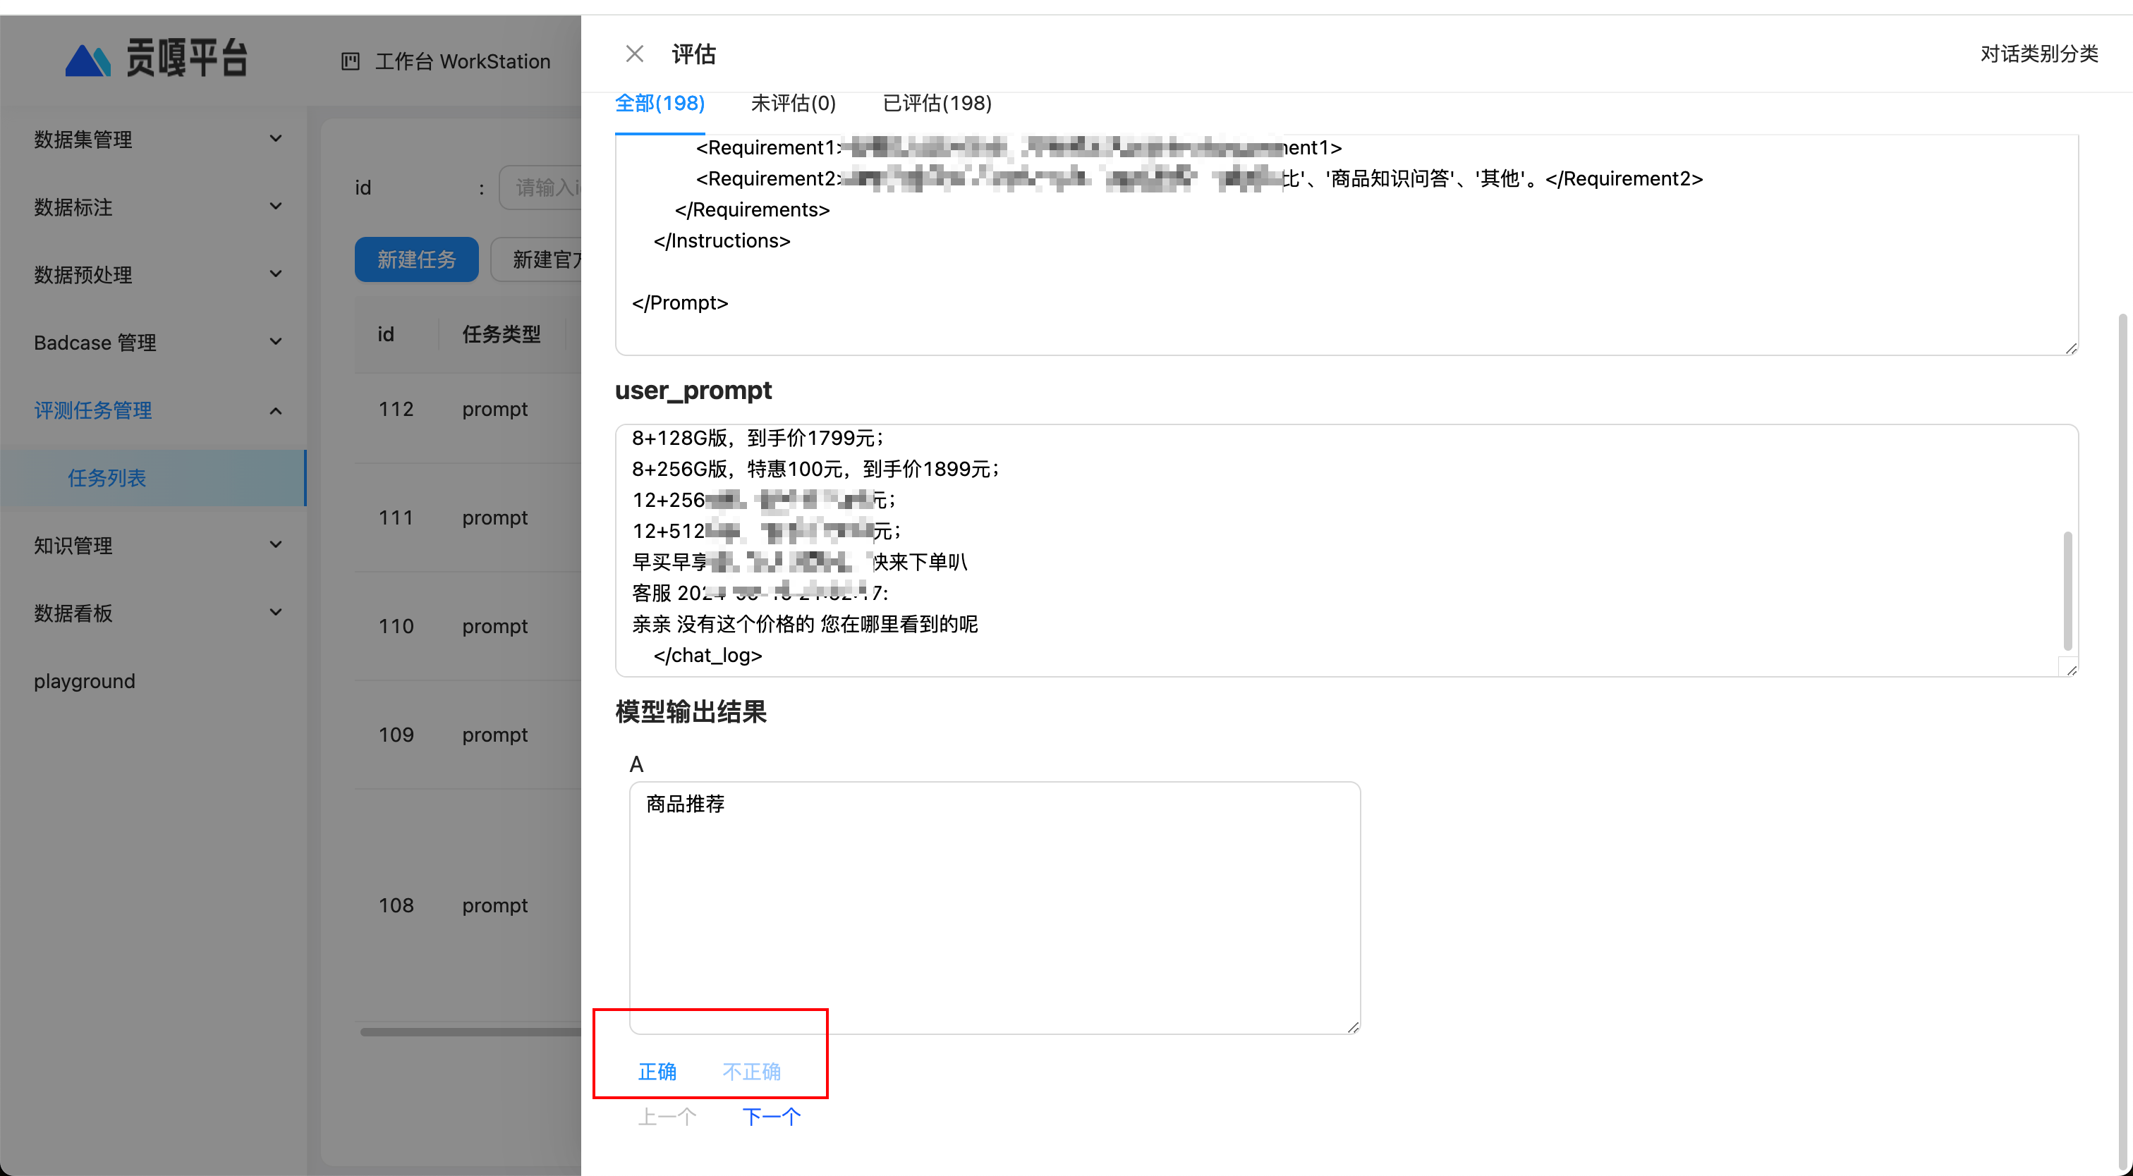Screen dimensions: 2133x1176
Task: Click the 贡嘎平台 logo icon
Action: (x=87, y=61)
